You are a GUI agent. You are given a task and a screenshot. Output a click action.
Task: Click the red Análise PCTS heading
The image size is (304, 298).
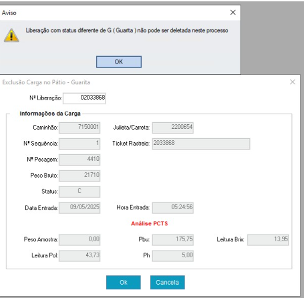(x=150, y=223)
